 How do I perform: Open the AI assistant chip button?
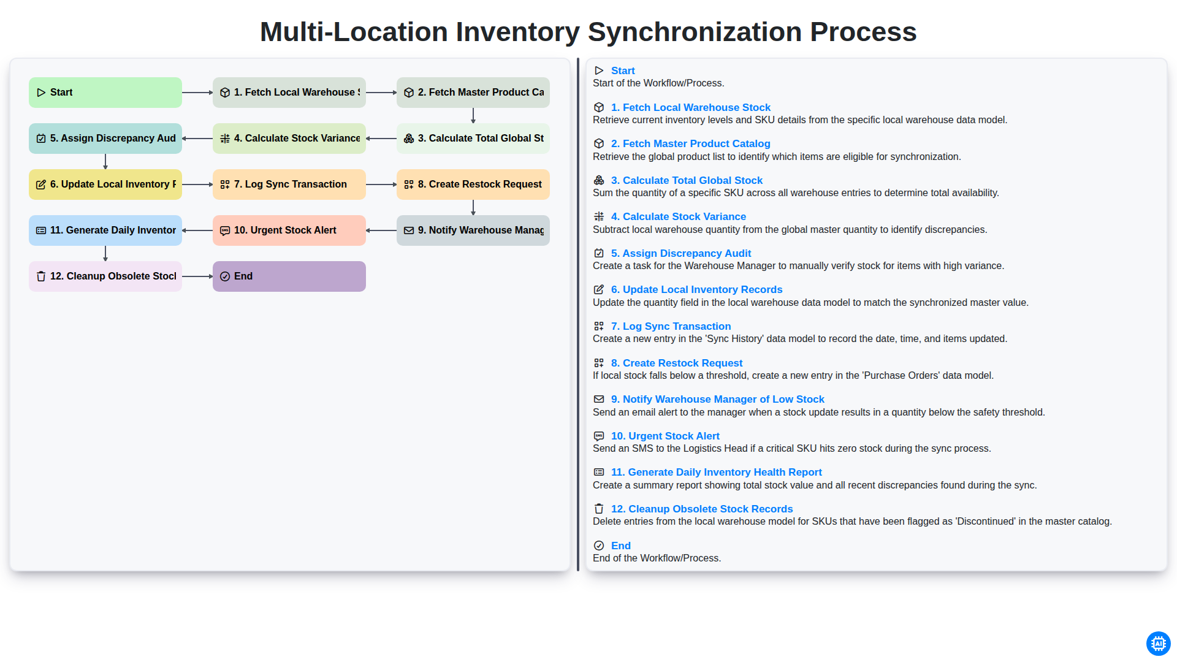pyautogui.click(x=1158, y=644)
